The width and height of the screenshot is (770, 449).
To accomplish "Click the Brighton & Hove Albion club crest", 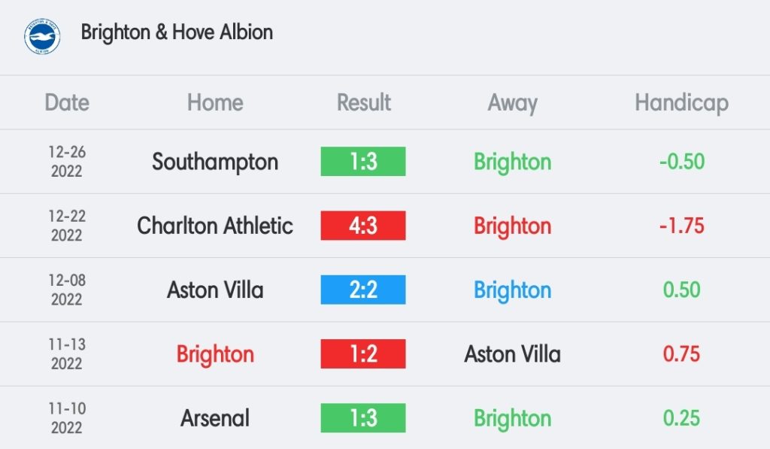I will [42, 36].
